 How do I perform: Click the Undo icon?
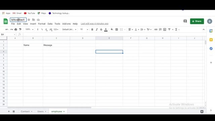[x=7, y=30]
